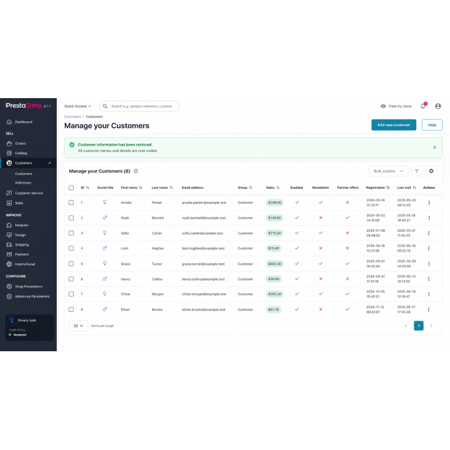Click the Stats chart icon

pyautogui.click(x=9, y=203)
